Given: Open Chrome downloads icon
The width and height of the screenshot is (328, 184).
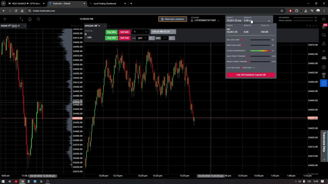Looking at the screenshot, I should pos(306,11).
